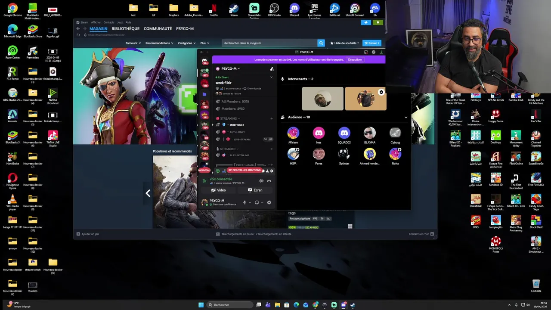Toggle noise suppression waveform icon in Discord
This screenshot has width=551, height=310.
261,181
